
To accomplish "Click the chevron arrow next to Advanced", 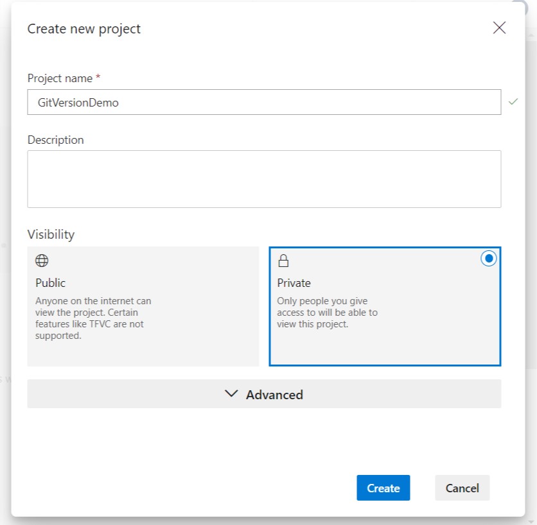I will pos(231,393).
